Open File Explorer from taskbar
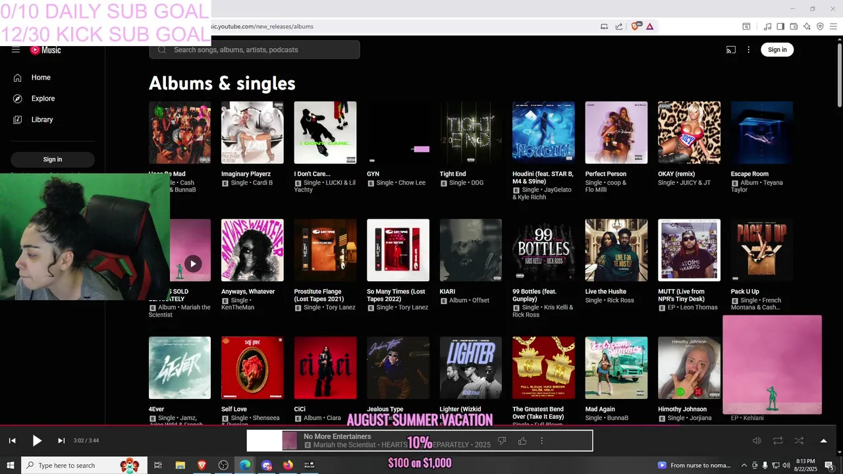The image size is (843, 474). coord(180,465)
